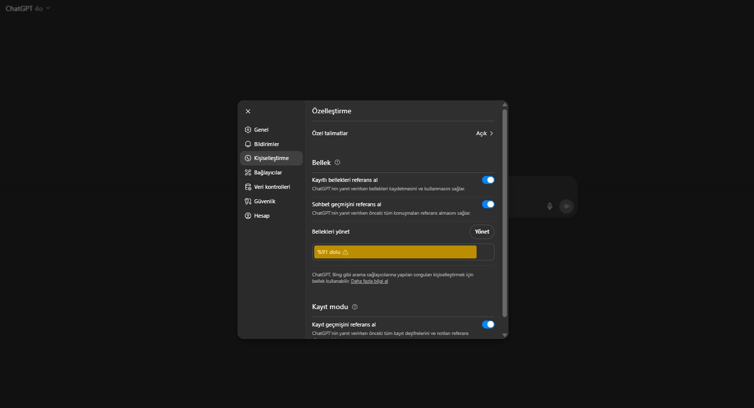This screenshot has width=754, height=408.
Task: Click the database icon next to Veri kontrolleri
Action: click(248, 187)
